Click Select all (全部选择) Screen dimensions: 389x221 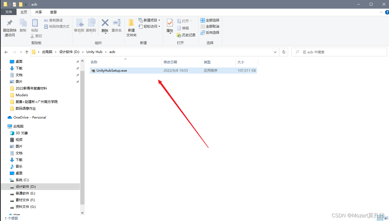pyautogui.click(x=210, y=20)
